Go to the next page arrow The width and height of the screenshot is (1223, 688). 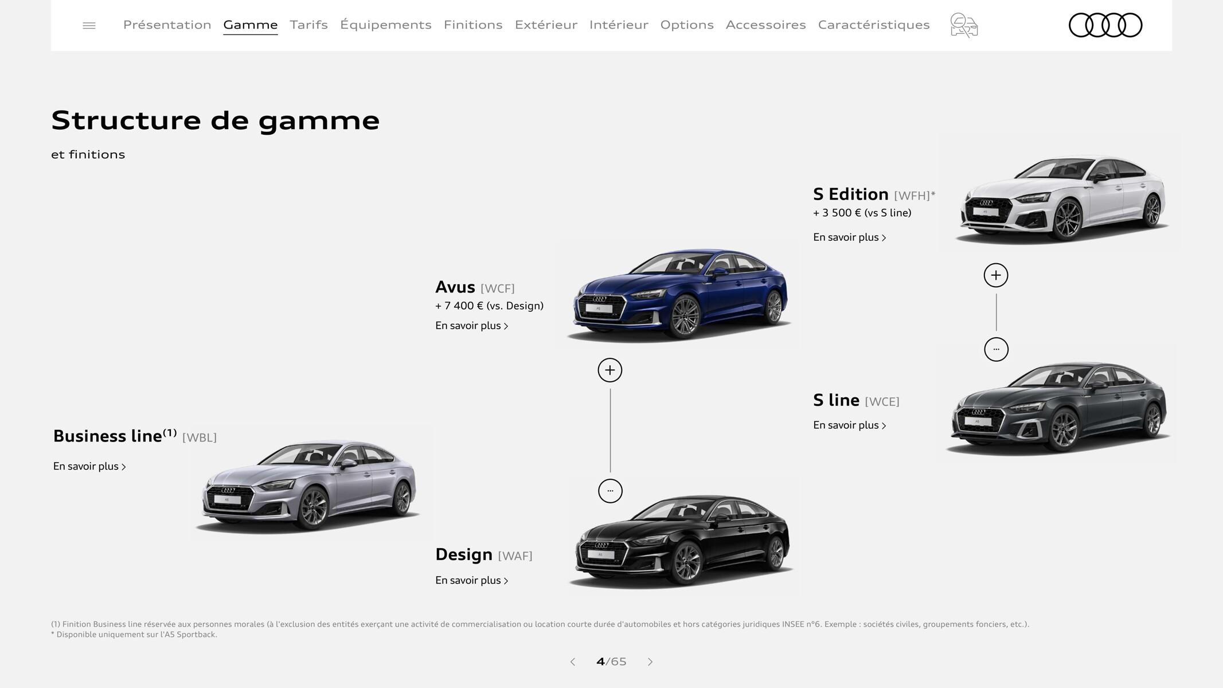tap(650, 662)
